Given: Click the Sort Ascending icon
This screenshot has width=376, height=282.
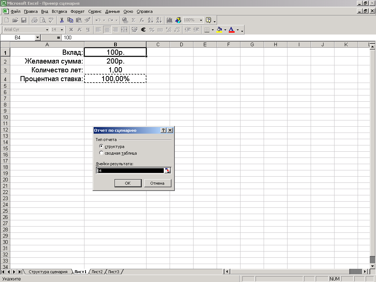Looking at the screenshot, I should click(151, 20).
